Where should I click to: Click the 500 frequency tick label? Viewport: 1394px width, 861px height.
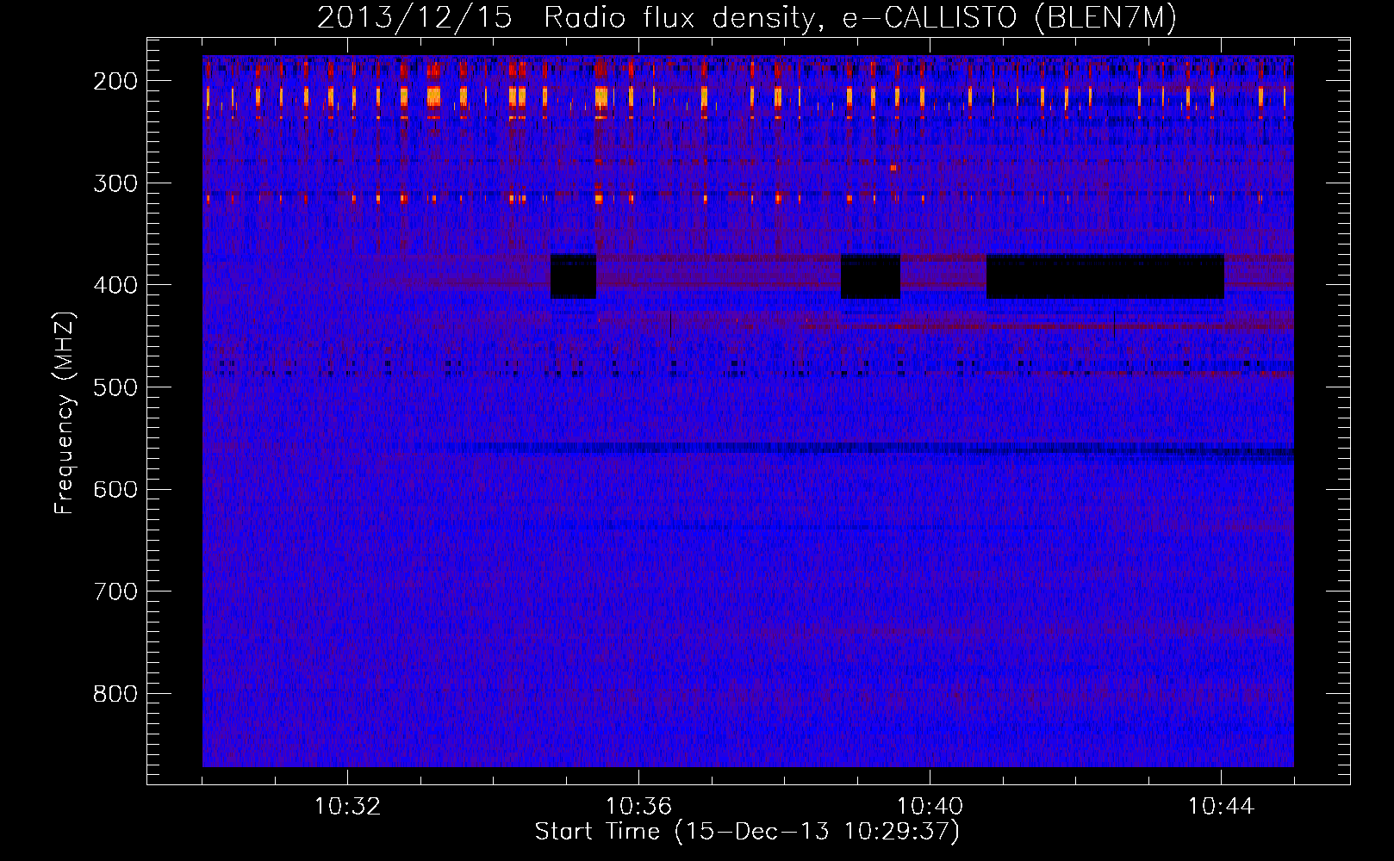point(115,387)
